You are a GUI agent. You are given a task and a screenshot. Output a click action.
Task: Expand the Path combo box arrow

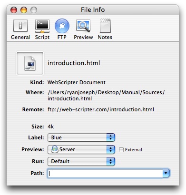166,173
